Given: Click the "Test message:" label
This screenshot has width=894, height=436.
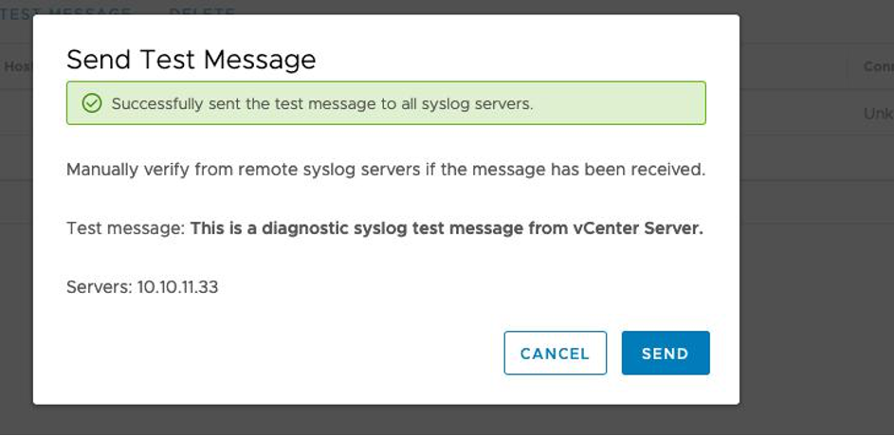Looking at the screenshot, I should click(125, 228).
